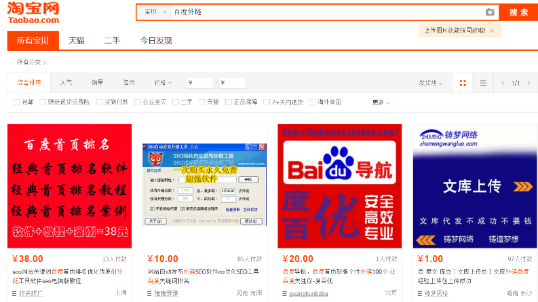Click the ¥38.00 price text
Viewport: 538px width, 302px height.
27,259
